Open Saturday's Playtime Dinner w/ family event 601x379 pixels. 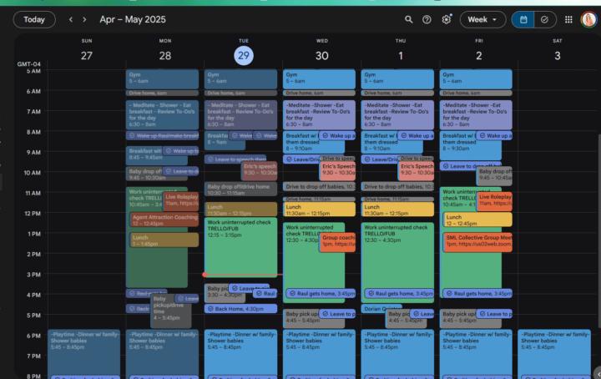(x=554, y=353)
